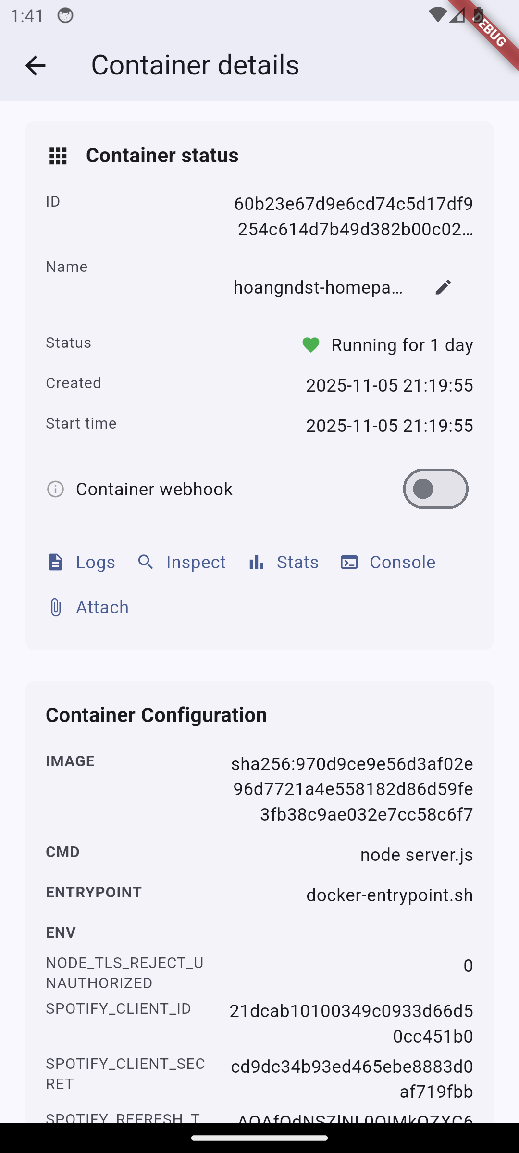Open the Stats link
This screenshot has height=1153, width=519.
[x=297, y=562]
